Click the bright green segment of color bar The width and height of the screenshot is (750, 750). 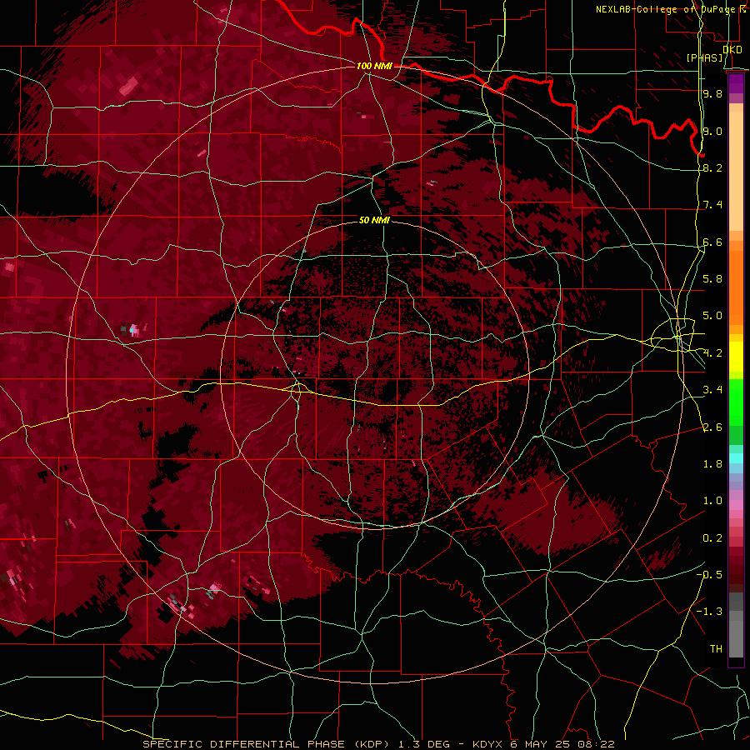click(736, 402)
